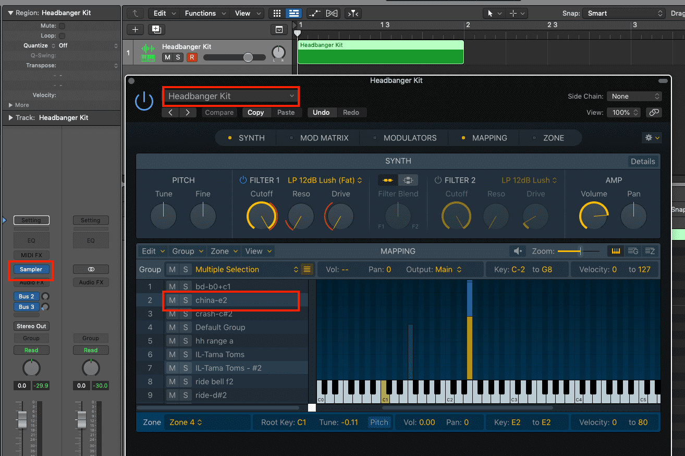Screen dimensions: 685x456
Task: Go to next preset arrow
Action: pyautogui.click(x=188, y=112)
